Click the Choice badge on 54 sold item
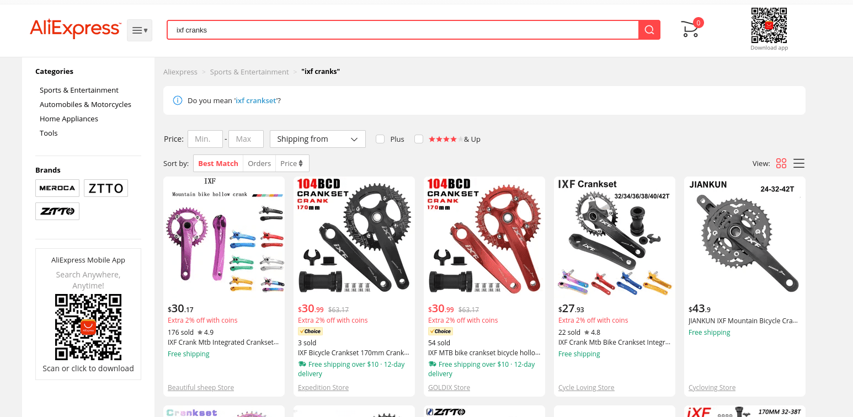The height and width of the screenshot is (417, 853). pyautogui.click(x=440, y=332)
